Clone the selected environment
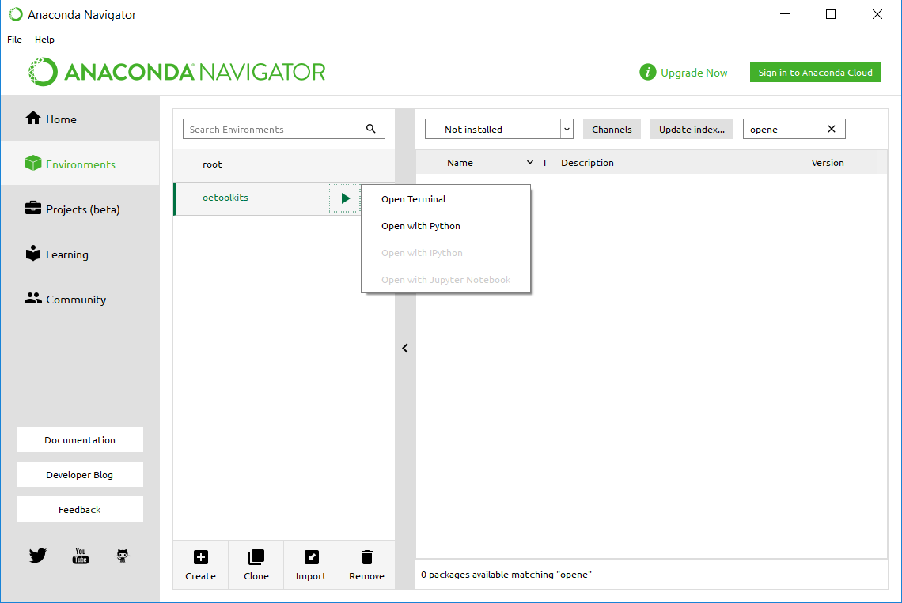This screenshot has height=603, width=902. 256,564
